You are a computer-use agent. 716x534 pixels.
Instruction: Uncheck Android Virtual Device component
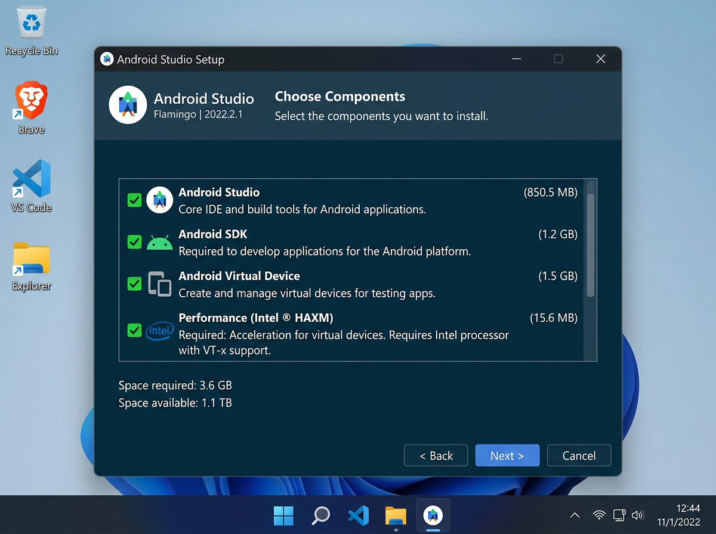pos(134,284)
